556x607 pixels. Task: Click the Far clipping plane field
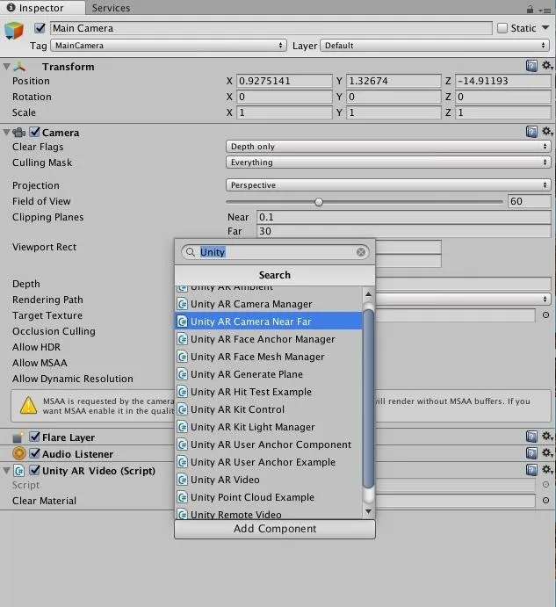click(x=404, y=231)
